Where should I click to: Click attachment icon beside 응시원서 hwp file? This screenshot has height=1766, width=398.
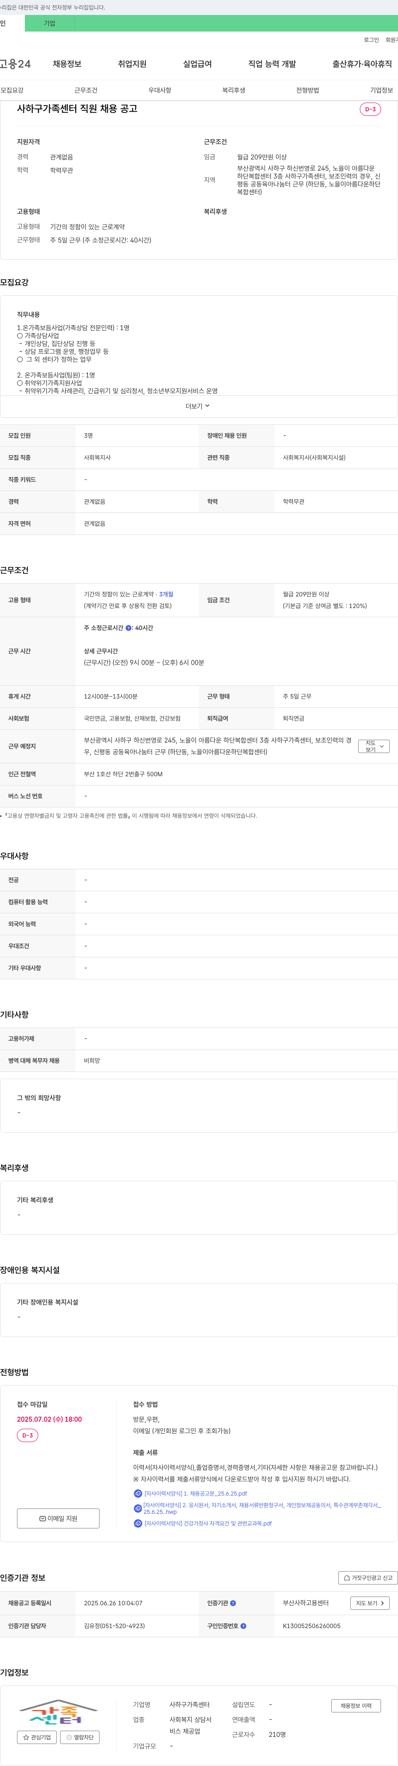[138, 1508]
